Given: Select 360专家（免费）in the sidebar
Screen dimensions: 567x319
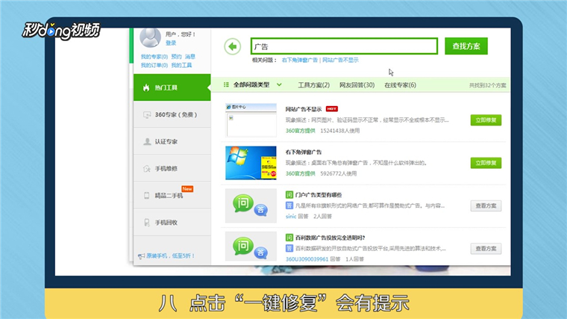Looking at the screenshot, I should (172, 114).
